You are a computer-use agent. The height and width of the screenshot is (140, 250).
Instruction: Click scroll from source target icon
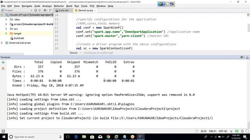click(36, 10)
